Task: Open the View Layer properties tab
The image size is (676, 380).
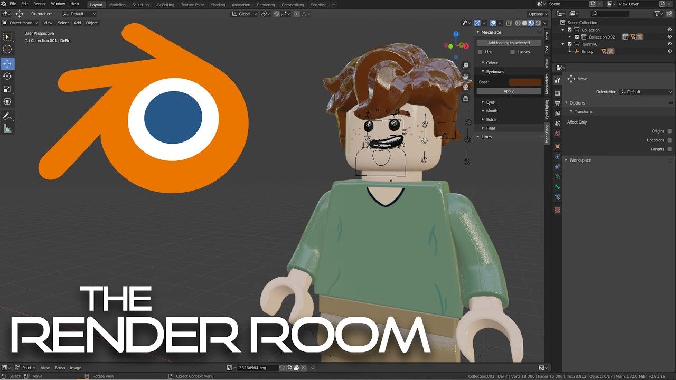Action: coord(557,113)
